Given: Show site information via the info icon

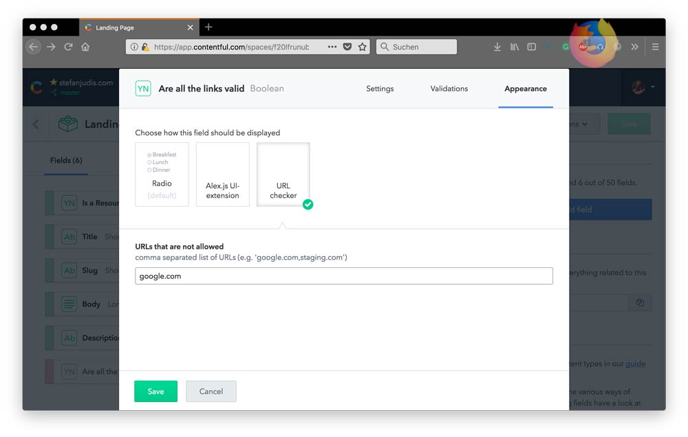Looking at the screenshot, I should click(134, 47).
